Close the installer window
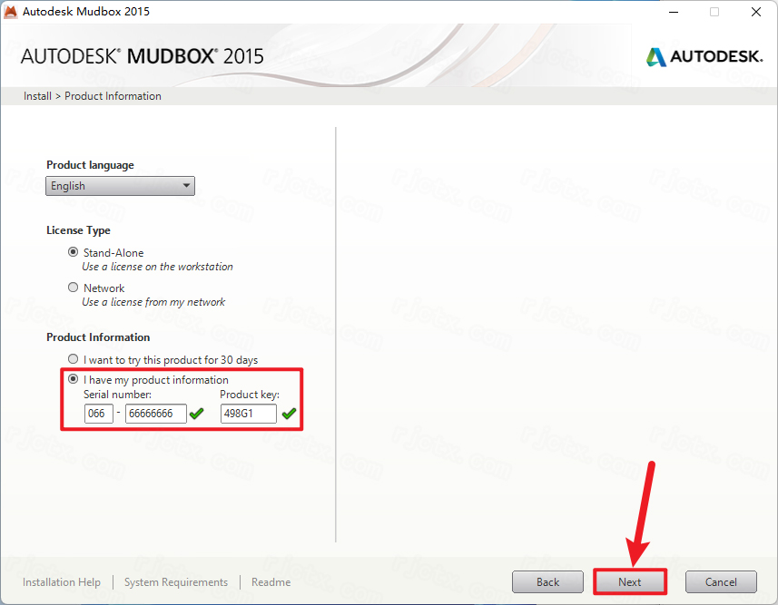Image resolution: width=778 pixels, height=605 pixels. pos(756,12)
